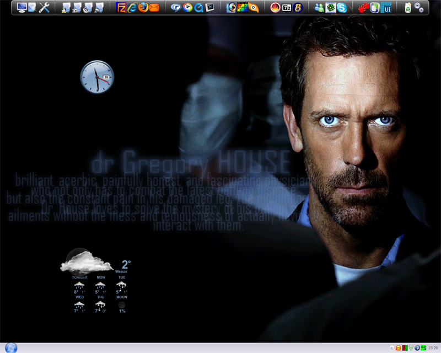The image size is (441, 353).
Task: Open the wrench and screwdriver tools icon
Action: pyautogui.click(x=45, y=8)
